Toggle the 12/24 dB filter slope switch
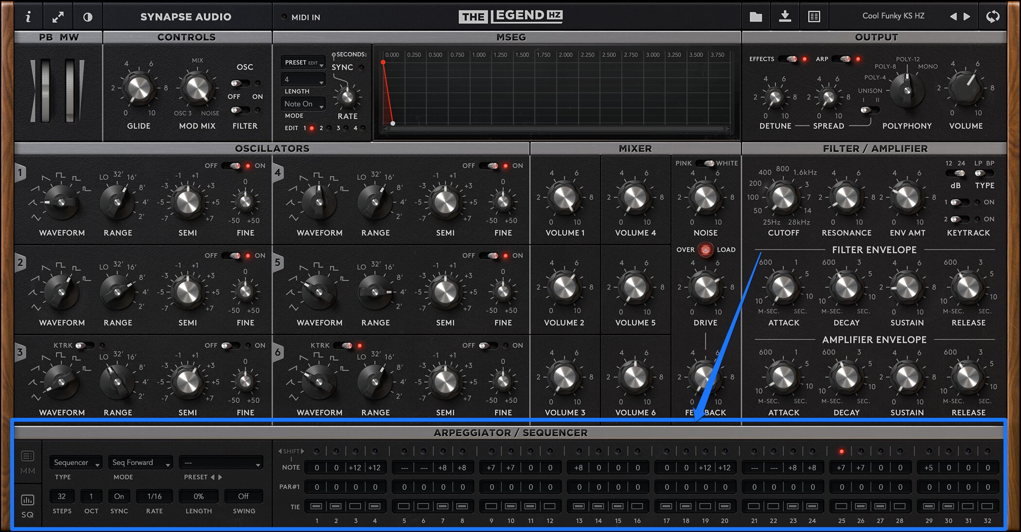The image size is (1021, 532). 955,173
